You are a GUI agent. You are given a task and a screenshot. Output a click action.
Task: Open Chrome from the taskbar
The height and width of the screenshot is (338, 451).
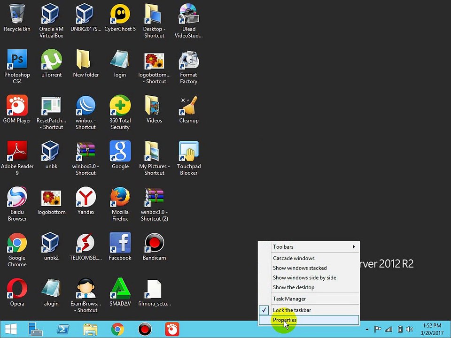pos(117,330)
